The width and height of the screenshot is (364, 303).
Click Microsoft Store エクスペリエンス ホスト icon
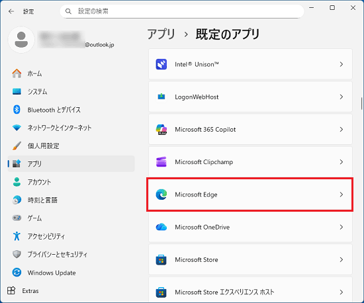coord(161,292)
